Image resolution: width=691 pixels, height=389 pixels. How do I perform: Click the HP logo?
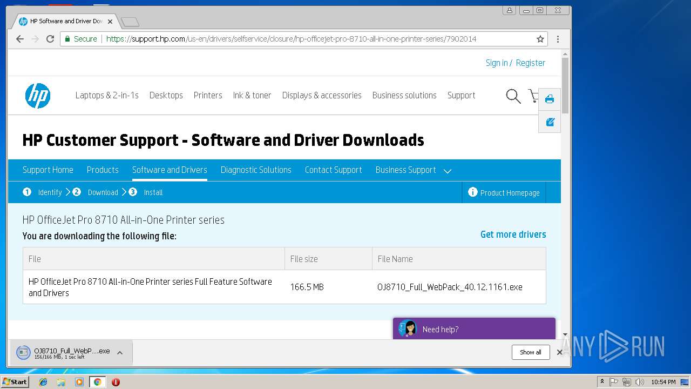click(38, 96)
